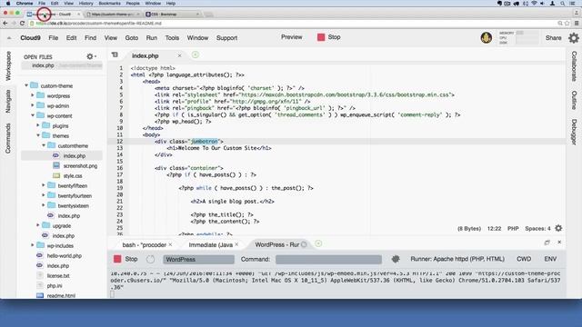Screen dimensions: 582x327
Task: Open php.ini in file tree
Action: point(55,286)
